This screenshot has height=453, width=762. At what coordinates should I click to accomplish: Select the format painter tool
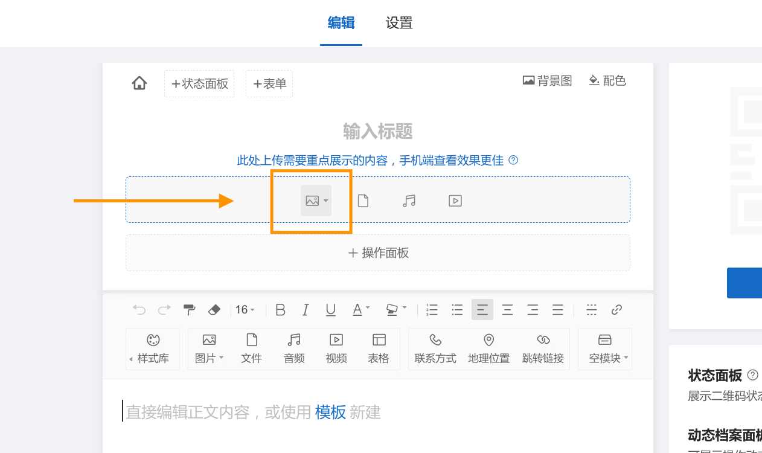(x=189, y=310)
